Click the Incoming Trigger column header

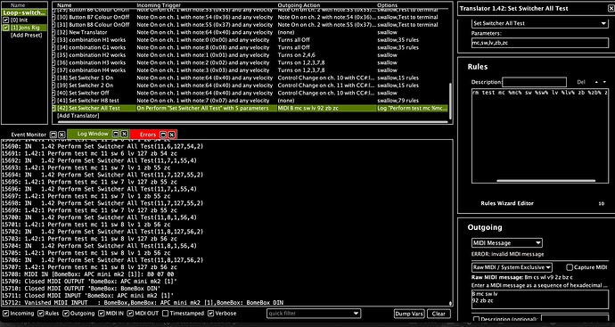coord(159,5)
